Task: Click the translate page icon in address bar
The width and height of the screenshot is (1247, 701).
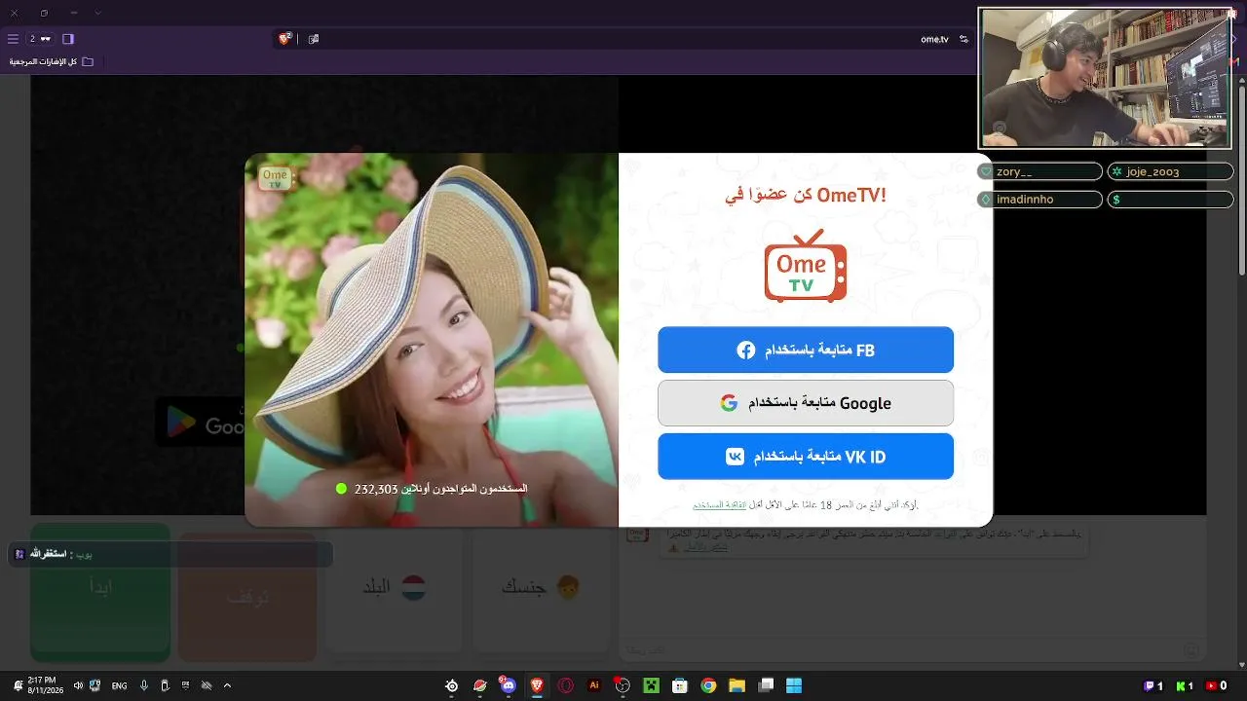Action: (x=314, y=39)
